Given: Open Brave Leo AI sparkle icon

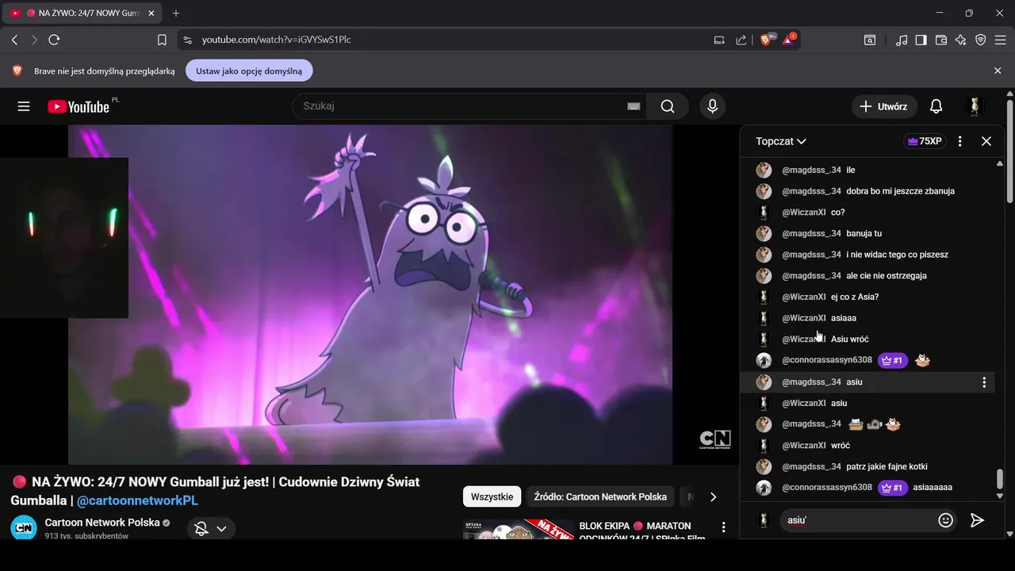Looking at the screenshot, I should (x=961, y=40).
